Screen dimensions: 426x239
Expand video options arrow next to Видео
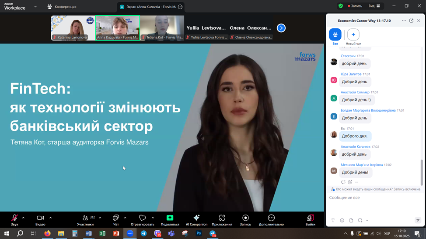coord(51,218)
